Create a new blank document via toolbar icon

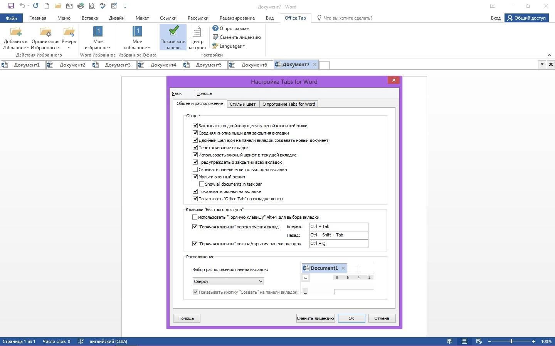(x=47, y=6)
